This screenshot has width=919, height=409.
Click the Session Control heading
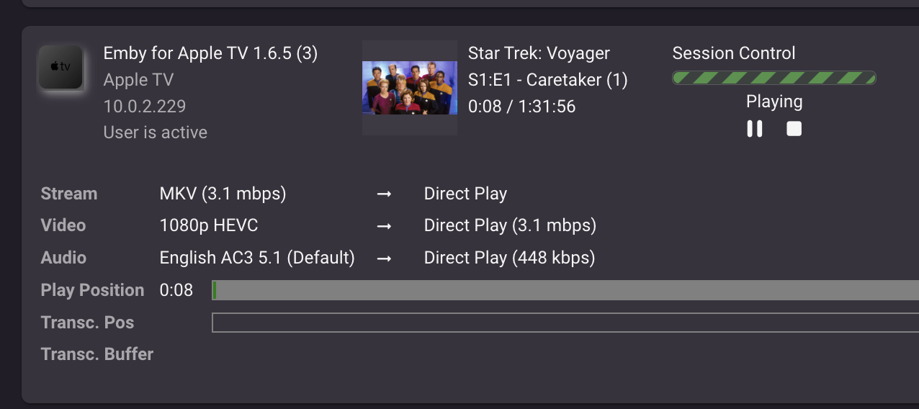click(x=733, y=53)
